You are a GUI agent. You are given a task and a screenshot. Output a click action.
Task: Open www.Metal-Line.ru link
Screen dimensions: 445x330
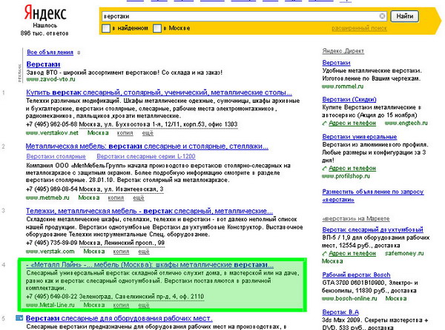(x=50, y=305)
